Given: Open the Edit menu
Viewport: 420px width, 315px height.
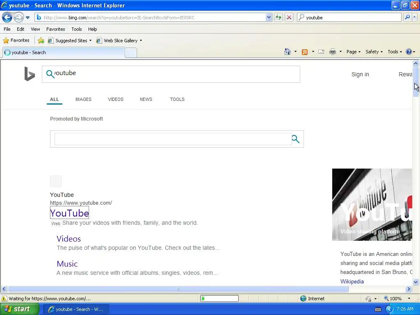Looking at the screenshot, I should coord(21,29).
